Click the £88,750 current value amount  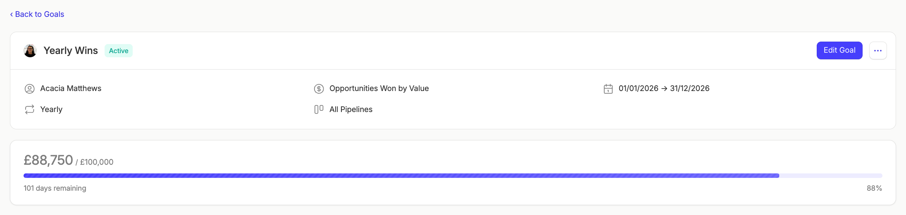click(48, 160)
